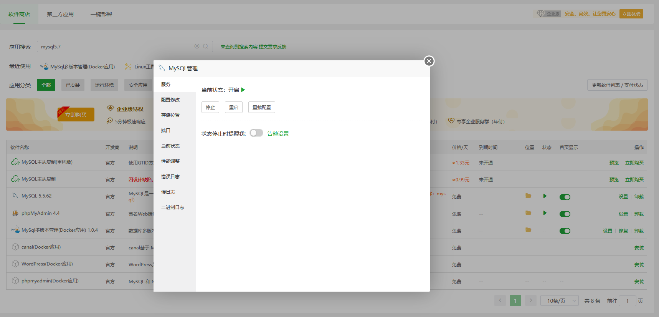Screen dimensions: 659x317
Task: Open 端口 section
Action: [x=175, y=130]
